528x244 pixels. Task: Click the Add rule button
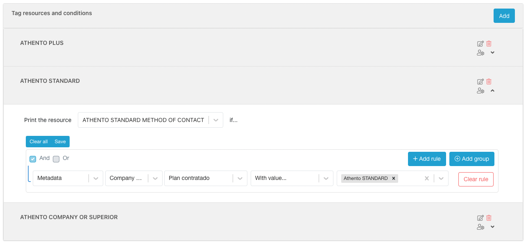tap(426, 159)
